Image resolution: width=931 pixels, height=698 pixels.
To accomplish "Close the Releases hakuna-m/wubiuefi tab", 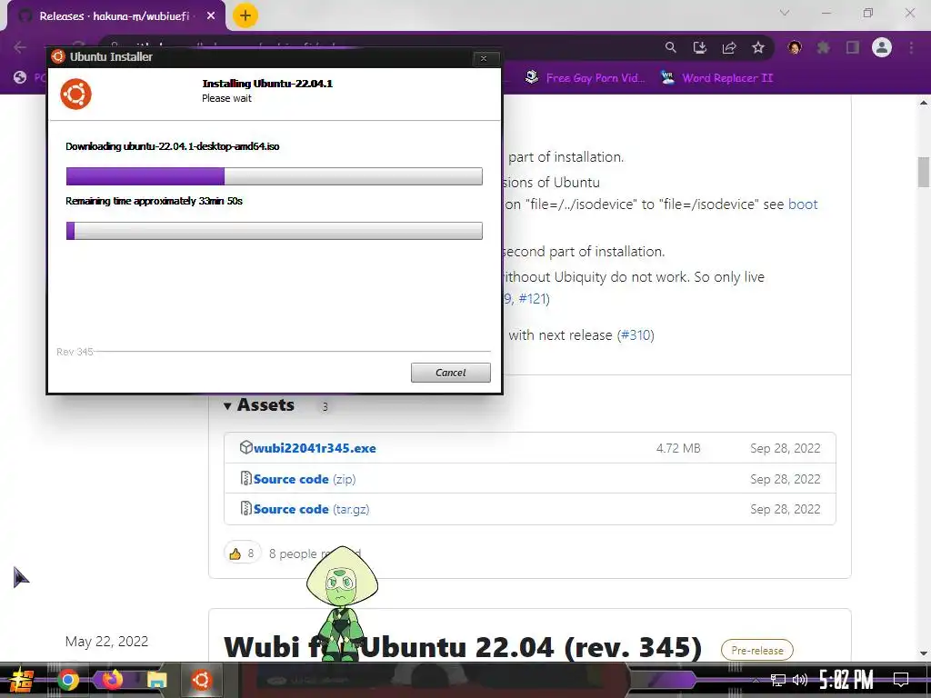I will 211,16.
